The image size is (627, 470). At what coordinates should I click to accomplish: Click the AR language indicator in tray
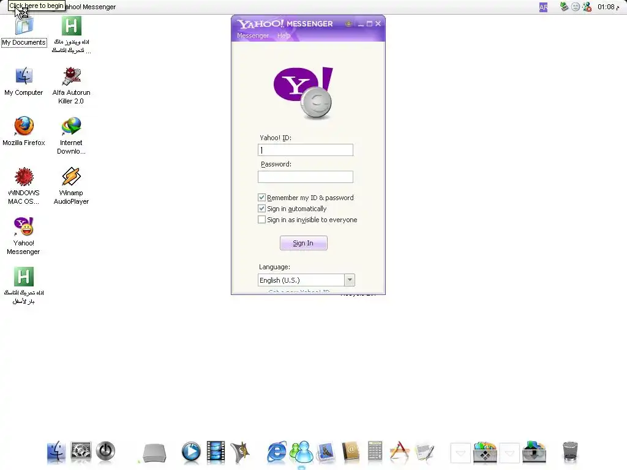click(x=544, y=7)
